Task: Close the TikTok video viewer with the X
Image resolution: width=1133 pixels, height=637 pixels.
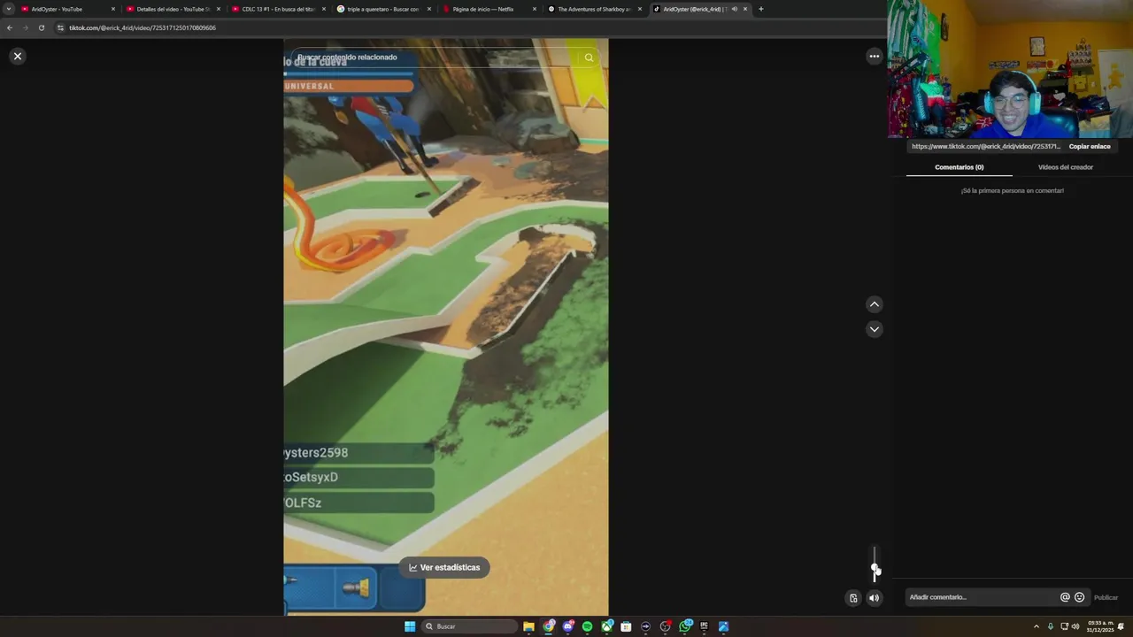Action: [x=17, y=56]
